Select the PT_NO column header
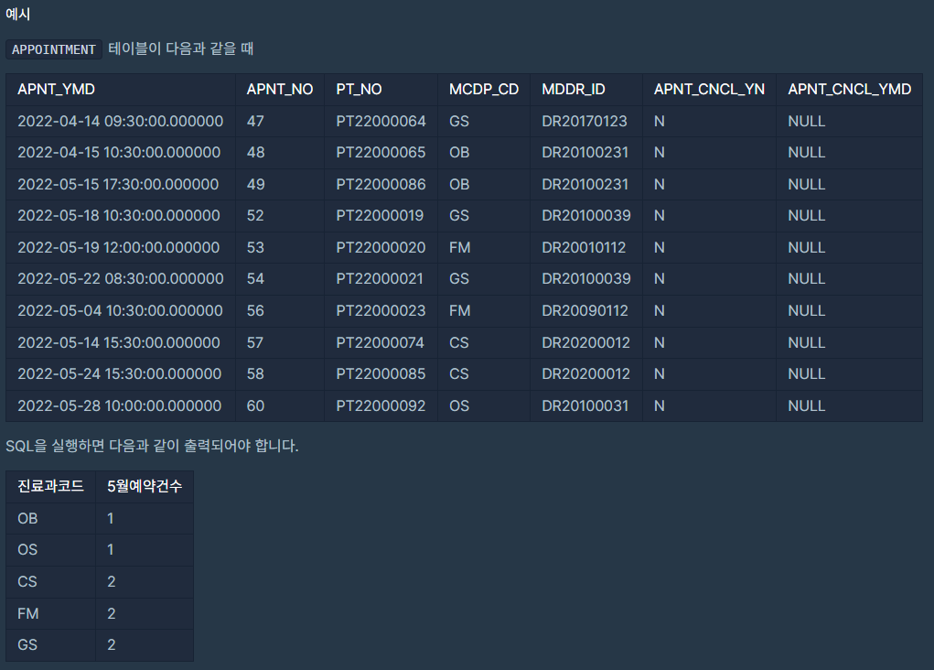The height and width of the screenshot is (670, 934). pyautogui.click(x=359, y=90)
